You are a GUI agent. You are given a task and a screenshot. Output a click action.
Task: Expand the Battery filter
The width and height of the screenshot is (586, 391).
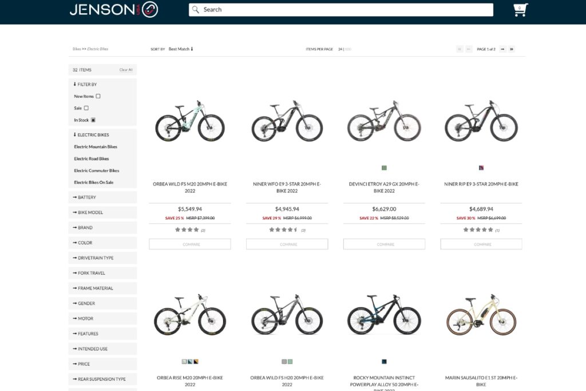[102, 197]
